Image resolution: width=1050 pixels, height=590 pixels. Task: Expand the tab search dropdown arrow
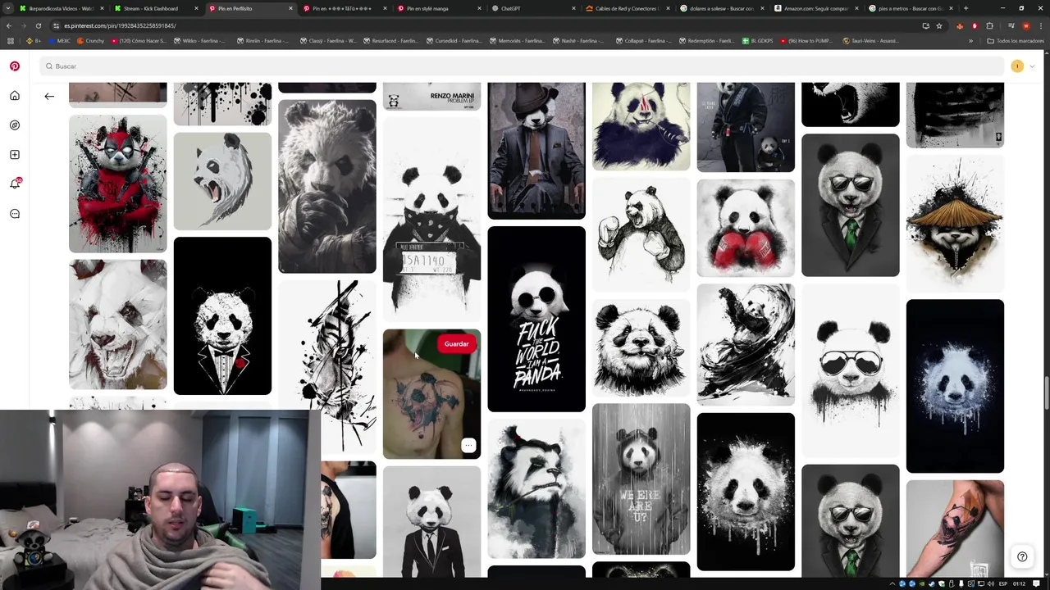[8, 8]
